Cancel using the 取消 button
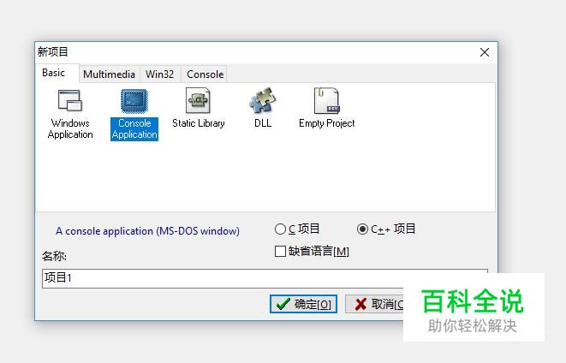Viewport: 566px width, 363px height. pos(374,304)
